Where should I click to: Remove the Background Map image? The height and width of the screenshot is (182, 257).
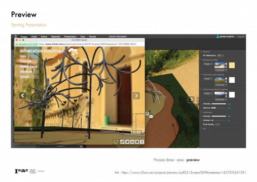pos(226,64)
